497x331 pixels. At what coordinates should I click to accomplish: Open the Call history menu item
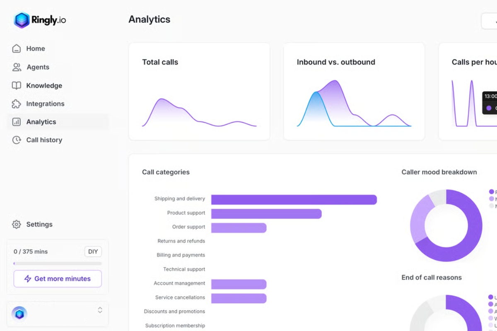pyautogui.click(x=58, y=140)
